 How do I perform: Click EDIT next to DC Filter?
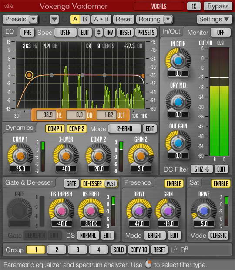click(x=221, y=169)
